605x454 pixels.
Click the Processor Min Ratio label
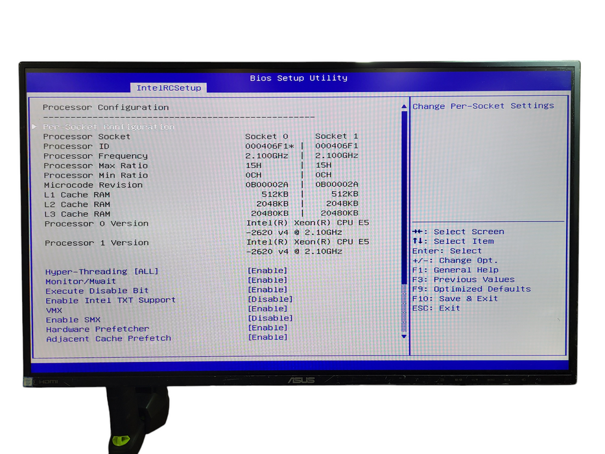point(96,175)
